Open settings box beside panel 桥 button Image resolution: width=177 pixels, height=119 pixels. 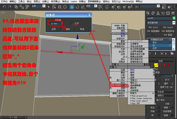point(159,115)
